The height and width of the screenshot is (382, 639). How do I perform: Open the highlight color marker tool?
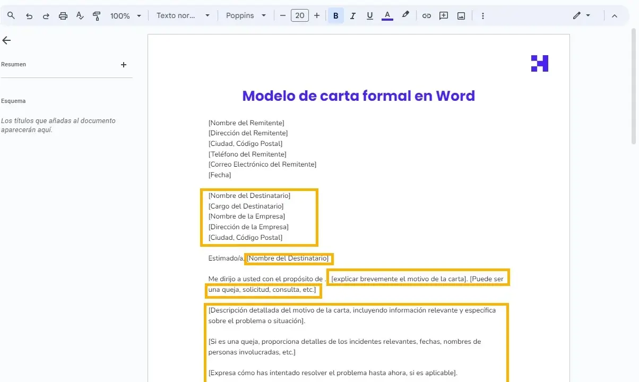click(x=405, y=15)
